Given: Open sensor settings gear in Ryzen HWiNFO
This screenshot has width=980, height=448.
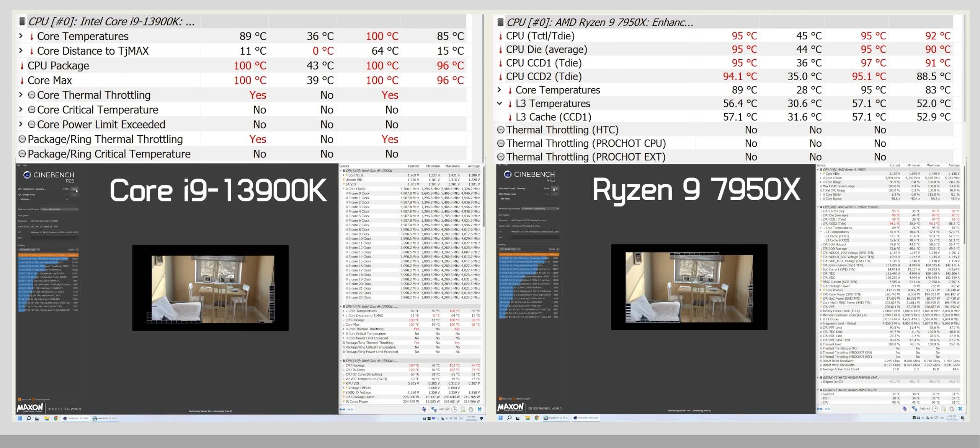Looking at the screenshot, I should [x=952, y=409].
